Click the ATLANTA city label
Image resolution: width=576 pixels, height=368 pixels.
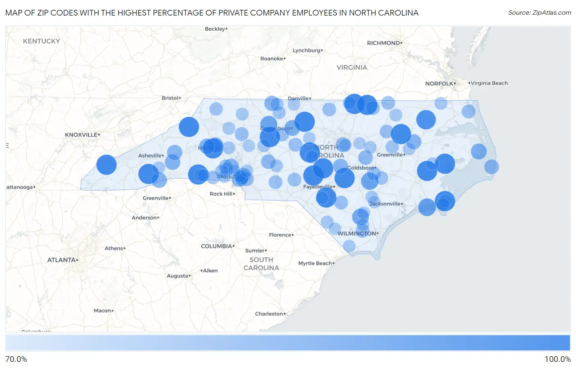click(62, 260)
